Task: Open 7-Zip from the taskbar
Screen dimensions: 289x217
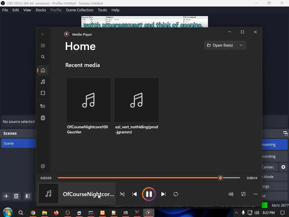Action: click(126, 213)
